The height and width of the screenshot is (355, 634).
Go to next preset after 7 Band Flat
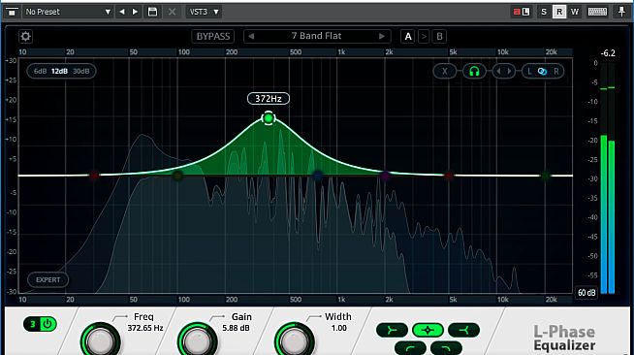(x=382, y=37)
